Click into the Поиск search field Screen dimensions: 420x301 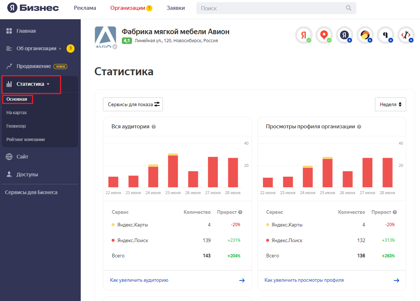click(271, 8)
